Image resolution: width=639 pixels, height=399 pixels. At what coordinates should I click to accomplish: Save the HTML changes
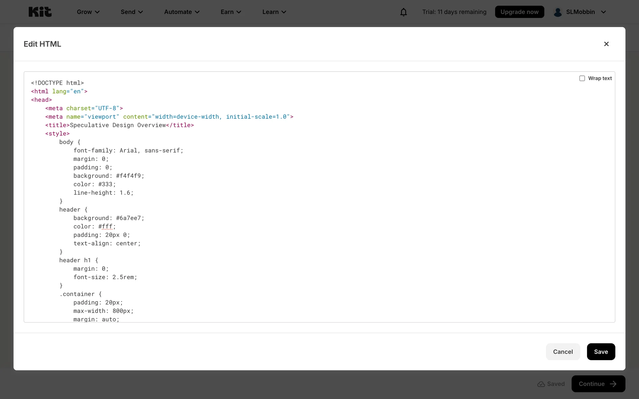(601, 352)
